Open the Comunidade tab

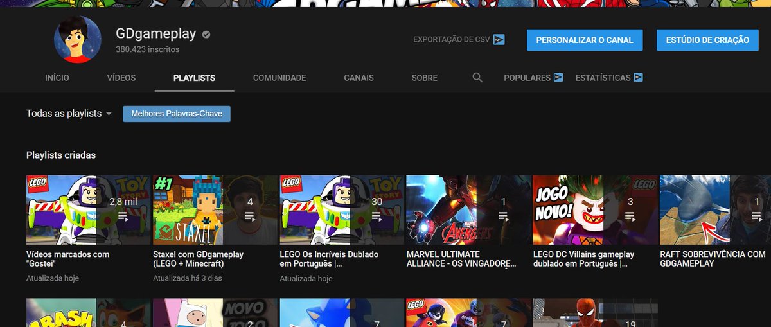279,78
